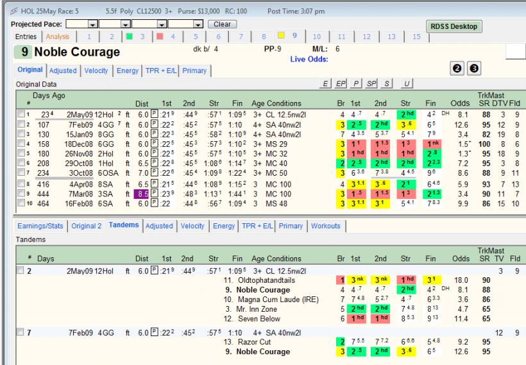This screenshot has height=365, width=526.
Task: Click the P surface icon in 4Apr08 8SA row
Action: [155, 184]
